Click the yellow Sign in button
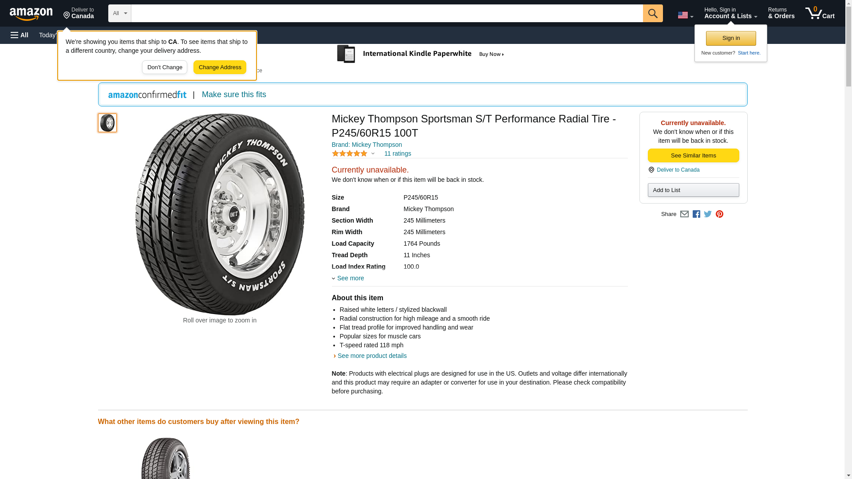This screenshot has height=479, width=852. (x=731, y=38)
